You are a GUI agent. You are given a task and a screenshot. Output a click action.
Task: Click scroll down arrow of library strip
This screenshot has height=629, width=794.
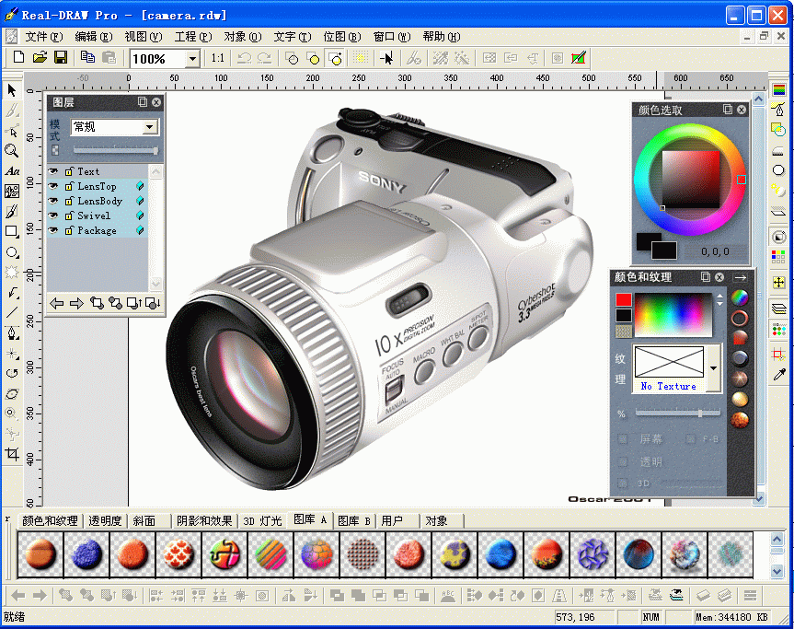[777, 571]
